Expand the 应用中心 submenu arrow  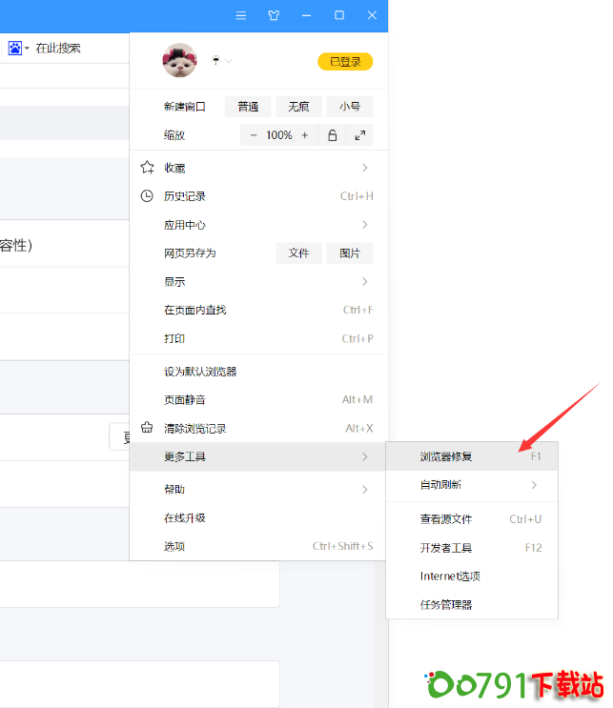365,225
